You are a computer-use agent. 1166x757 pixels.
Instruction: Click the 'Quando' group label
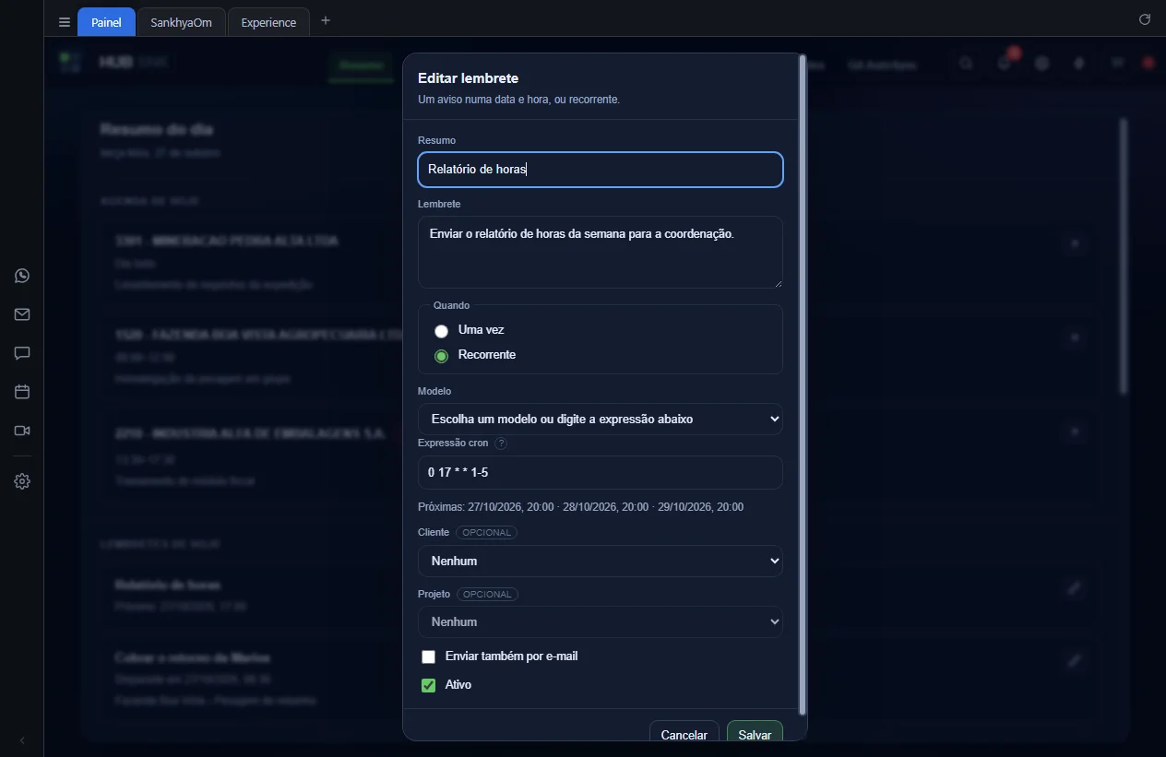click(451, 305)
